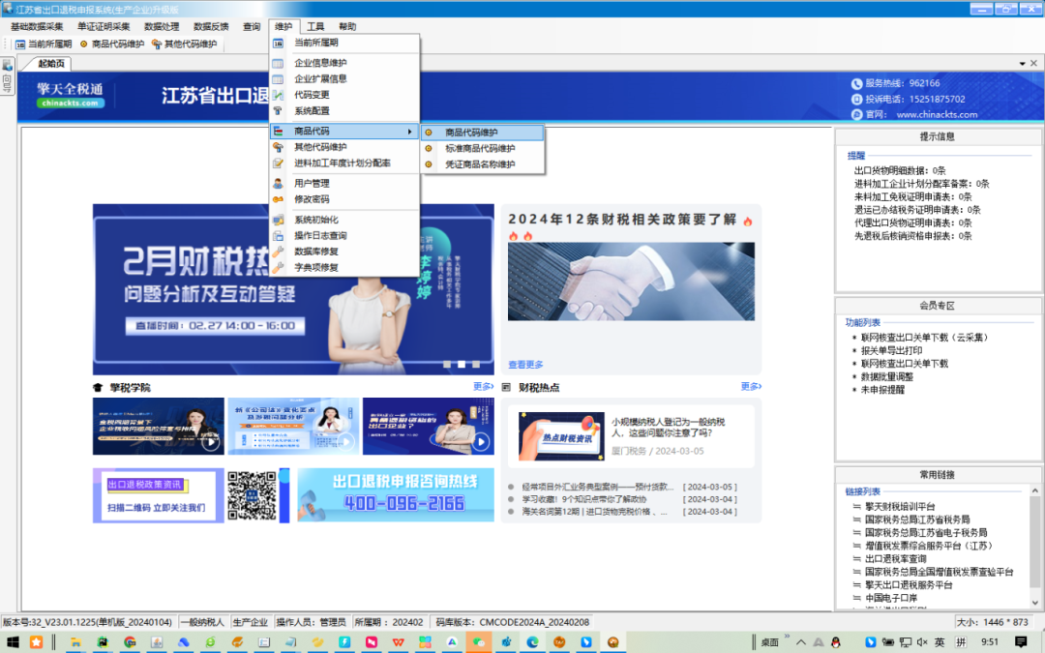Open Microsoft Edge from the taskbar
The height and width of the screenshot is (653, 1045).
tap(532, 642)
